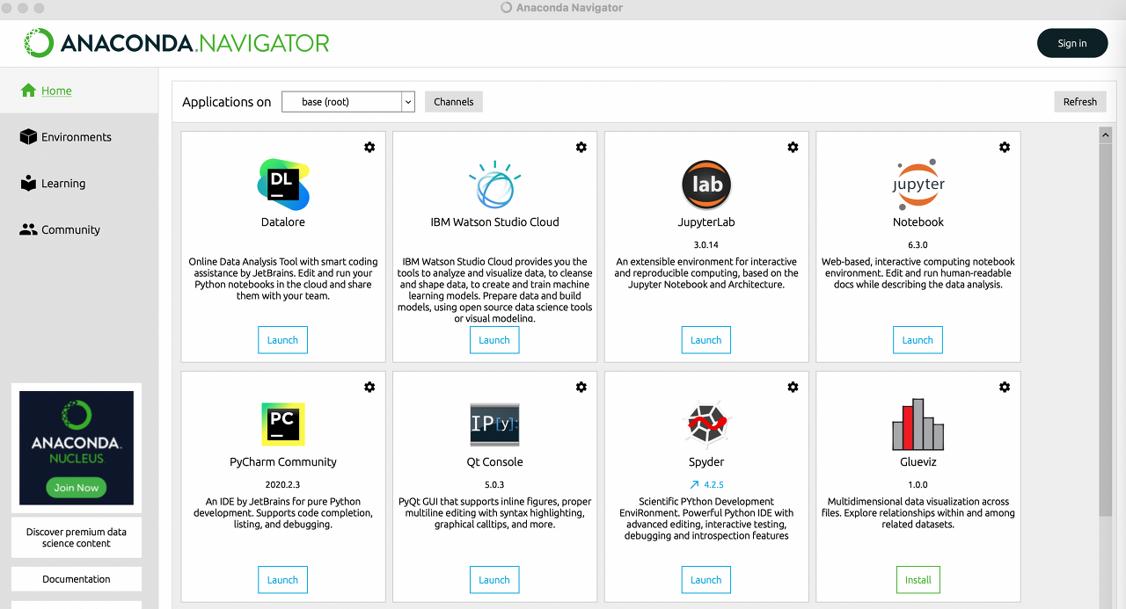Image resolution: width=1126 pixels, height=609 pixels.
Task: Click the Environments cube icon
Action: tap(28, 137)
